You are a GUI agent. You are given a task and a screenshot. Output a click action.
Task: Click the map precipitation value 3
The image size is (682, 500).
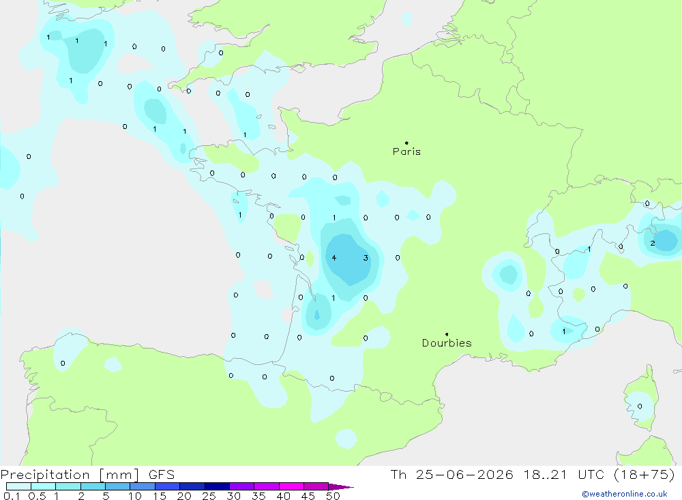[x=366, y=258]
